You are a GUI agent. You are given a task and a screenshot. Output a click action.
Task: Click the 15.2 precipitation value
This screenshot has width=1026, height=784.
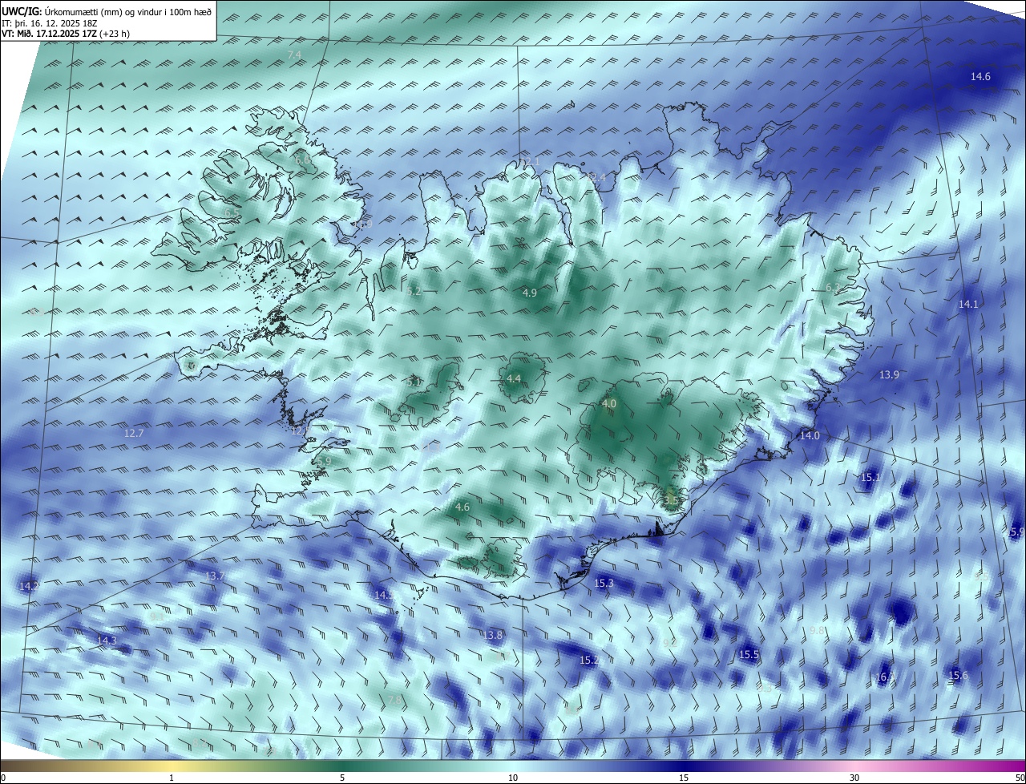coord(589,660)
